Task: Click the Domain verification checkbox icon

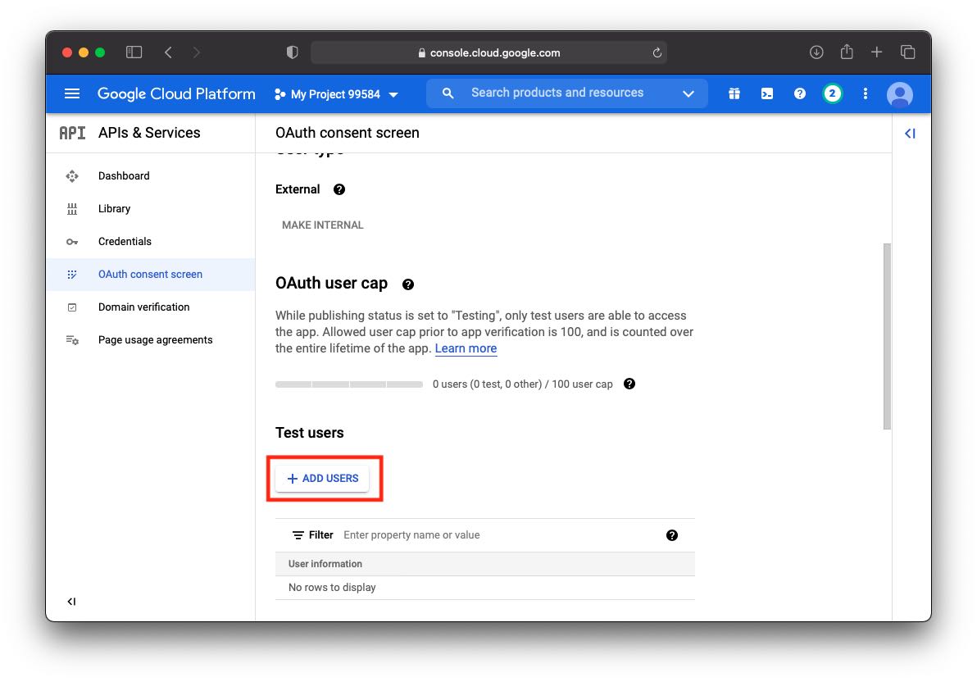Action: [x=72, y=307]
